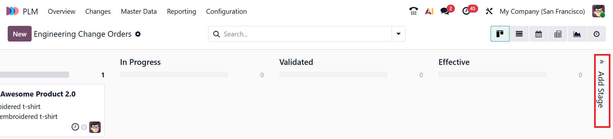613x139 pixels.
Task: Click the New button
Action: tap(19, 34)
